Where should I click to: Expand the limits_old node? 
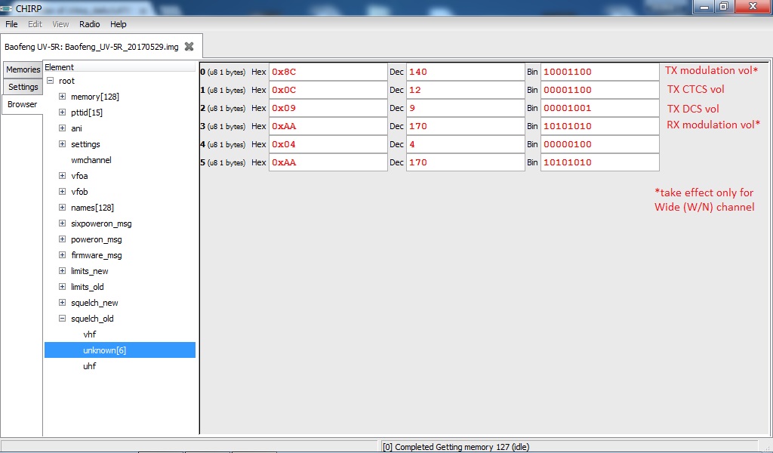[x=62, y=286]
